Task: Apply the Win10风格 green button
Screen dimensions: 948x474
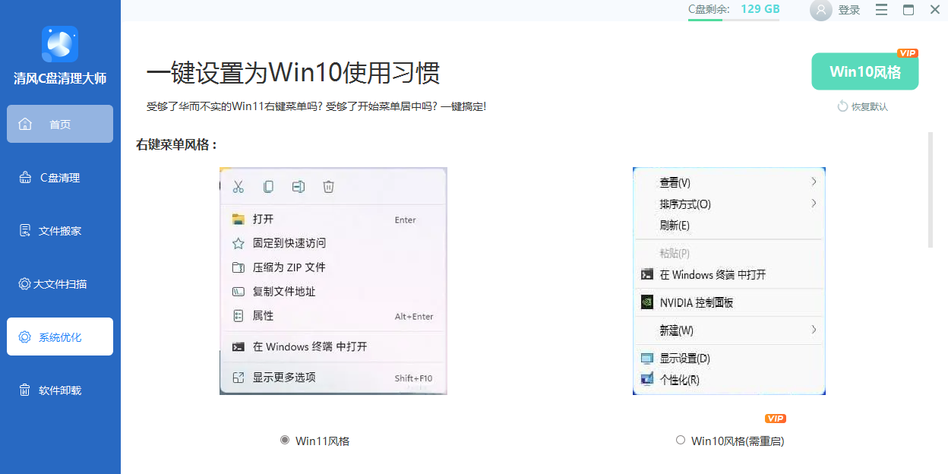Action: [865, 71]
